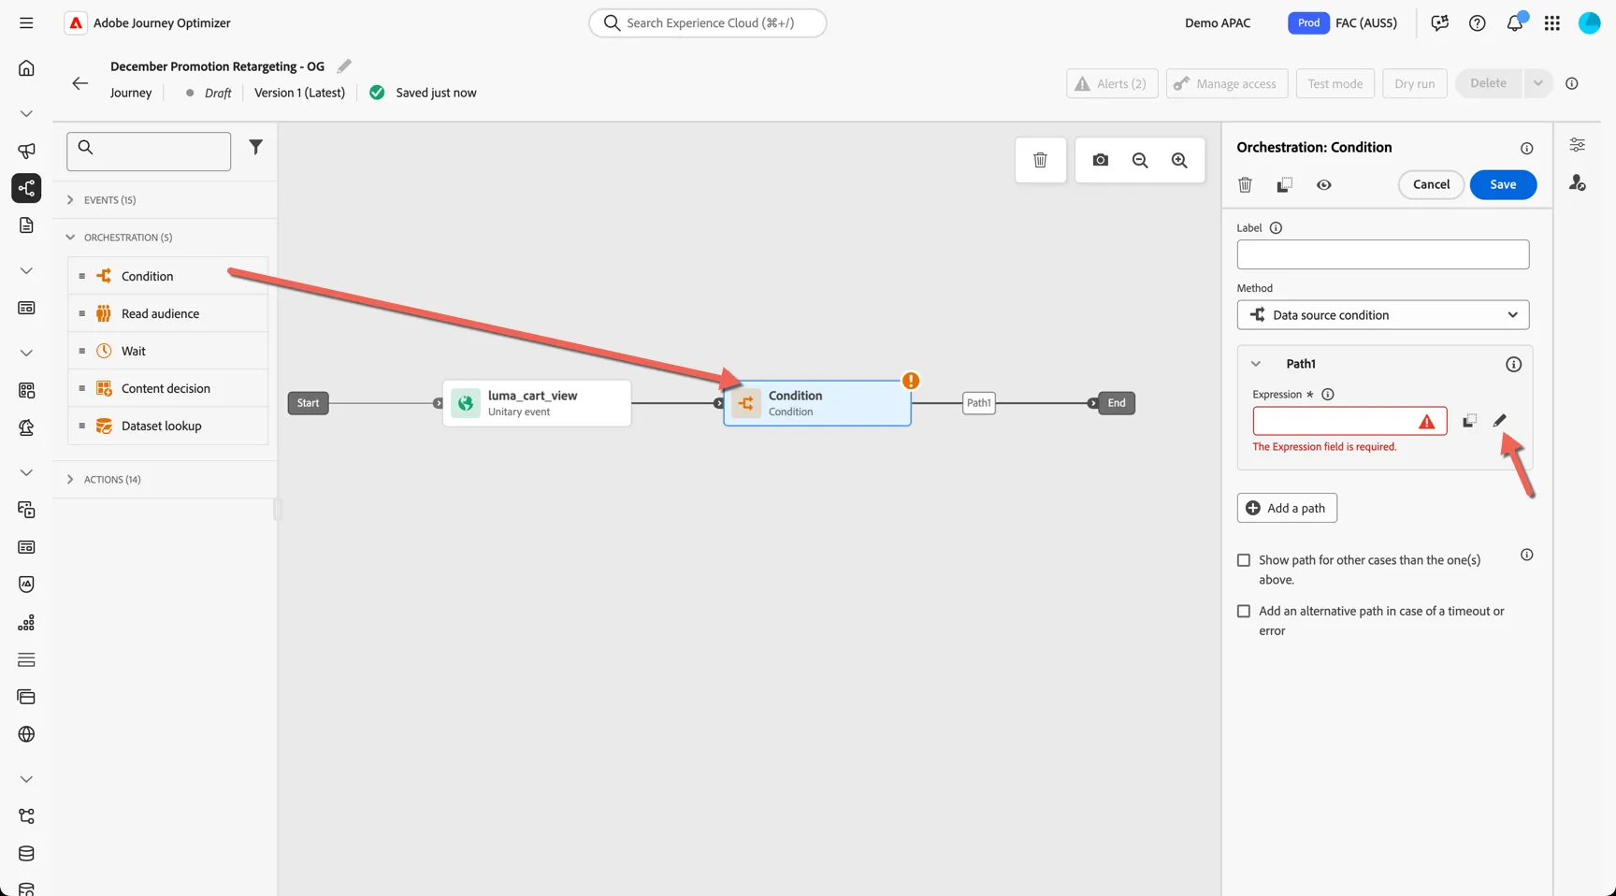Edit journey name with pencil icon
The image size is (1616, 896).
pyautogui.click(x=344, y=65)
